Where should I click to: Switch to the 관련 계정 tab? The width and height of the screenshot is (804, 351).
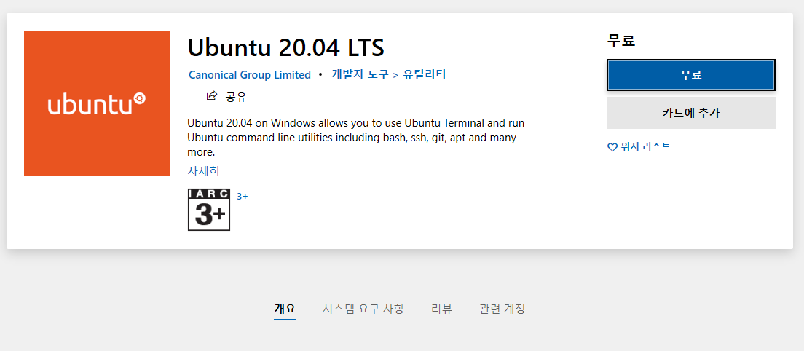(502, 309)
